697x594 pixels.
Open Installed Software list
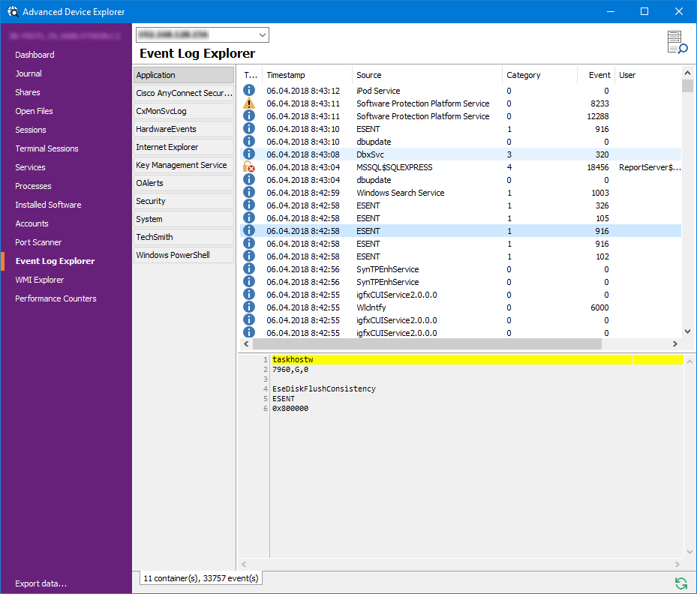point(48,205)
